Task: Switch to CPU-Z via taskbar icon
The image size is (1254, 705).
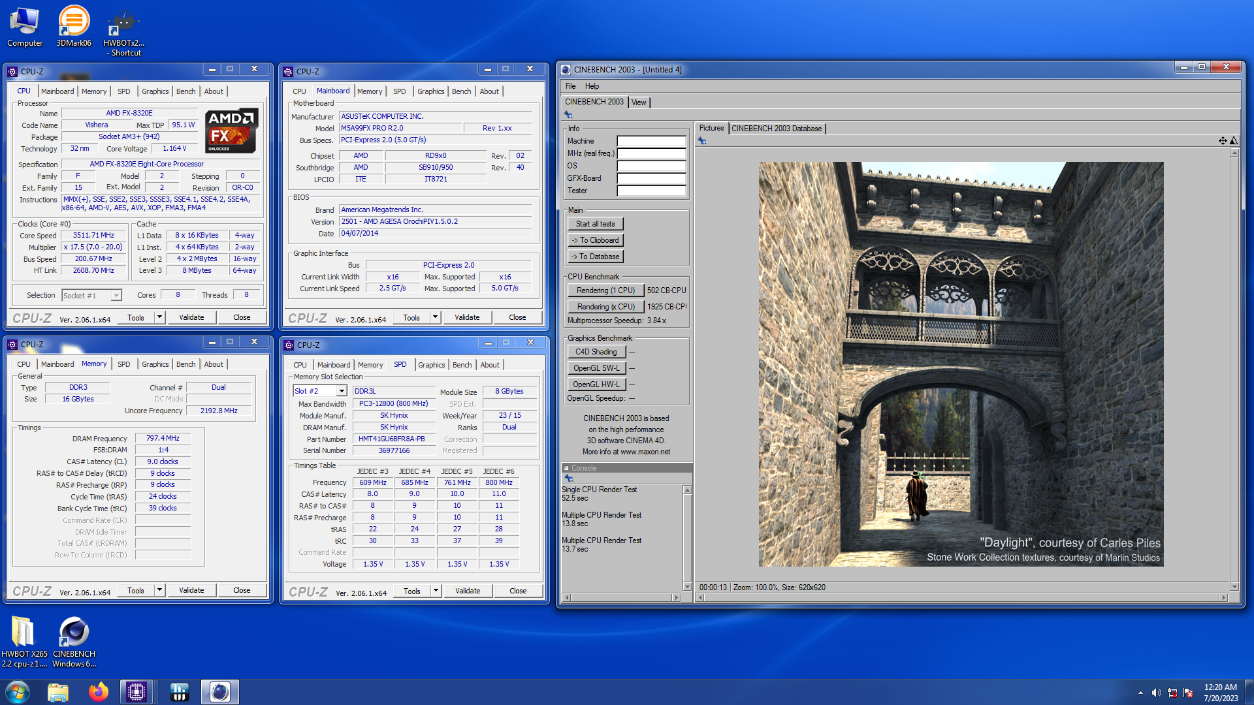Action: tap(137, 692)
